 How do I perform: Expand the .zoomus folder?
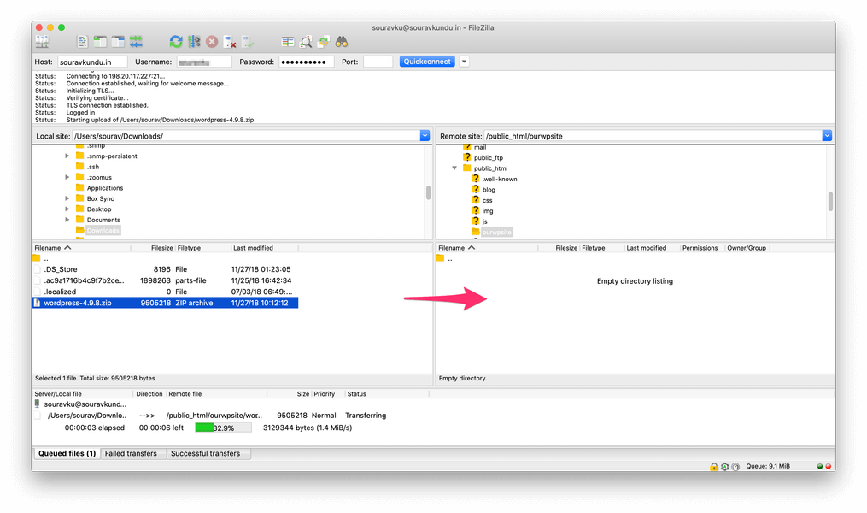pos(67,177)
